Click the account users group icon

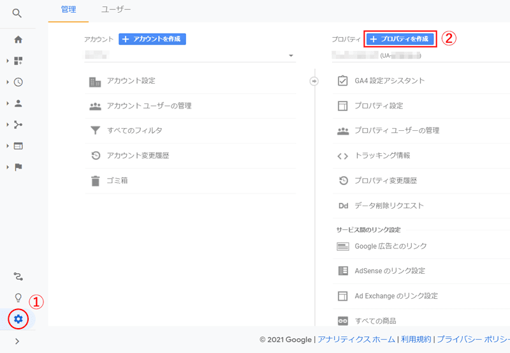95,106
